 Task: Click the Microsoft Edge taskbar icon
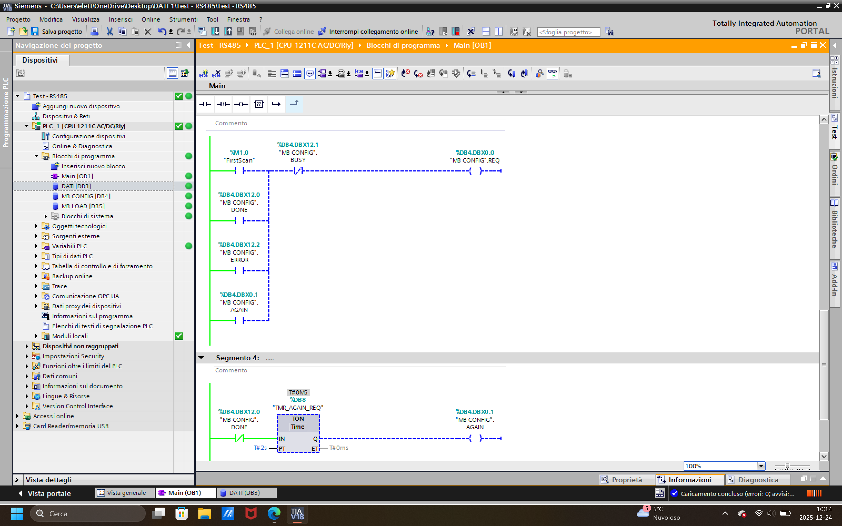[274, 513]
